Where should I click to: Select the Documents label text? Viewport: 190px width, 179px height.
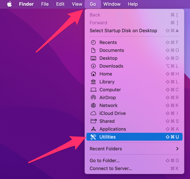112,50
